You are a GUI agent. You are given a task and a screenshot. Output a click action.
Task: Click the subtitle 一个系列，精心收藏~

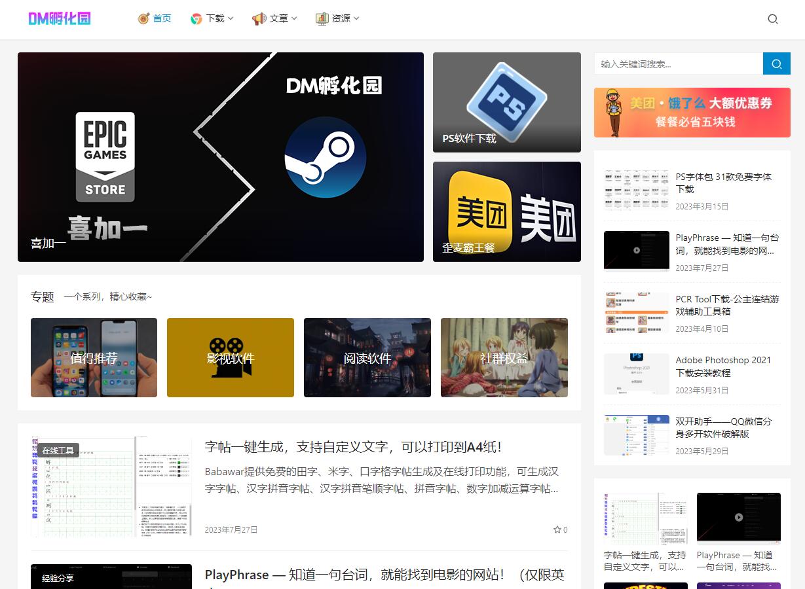107,297
